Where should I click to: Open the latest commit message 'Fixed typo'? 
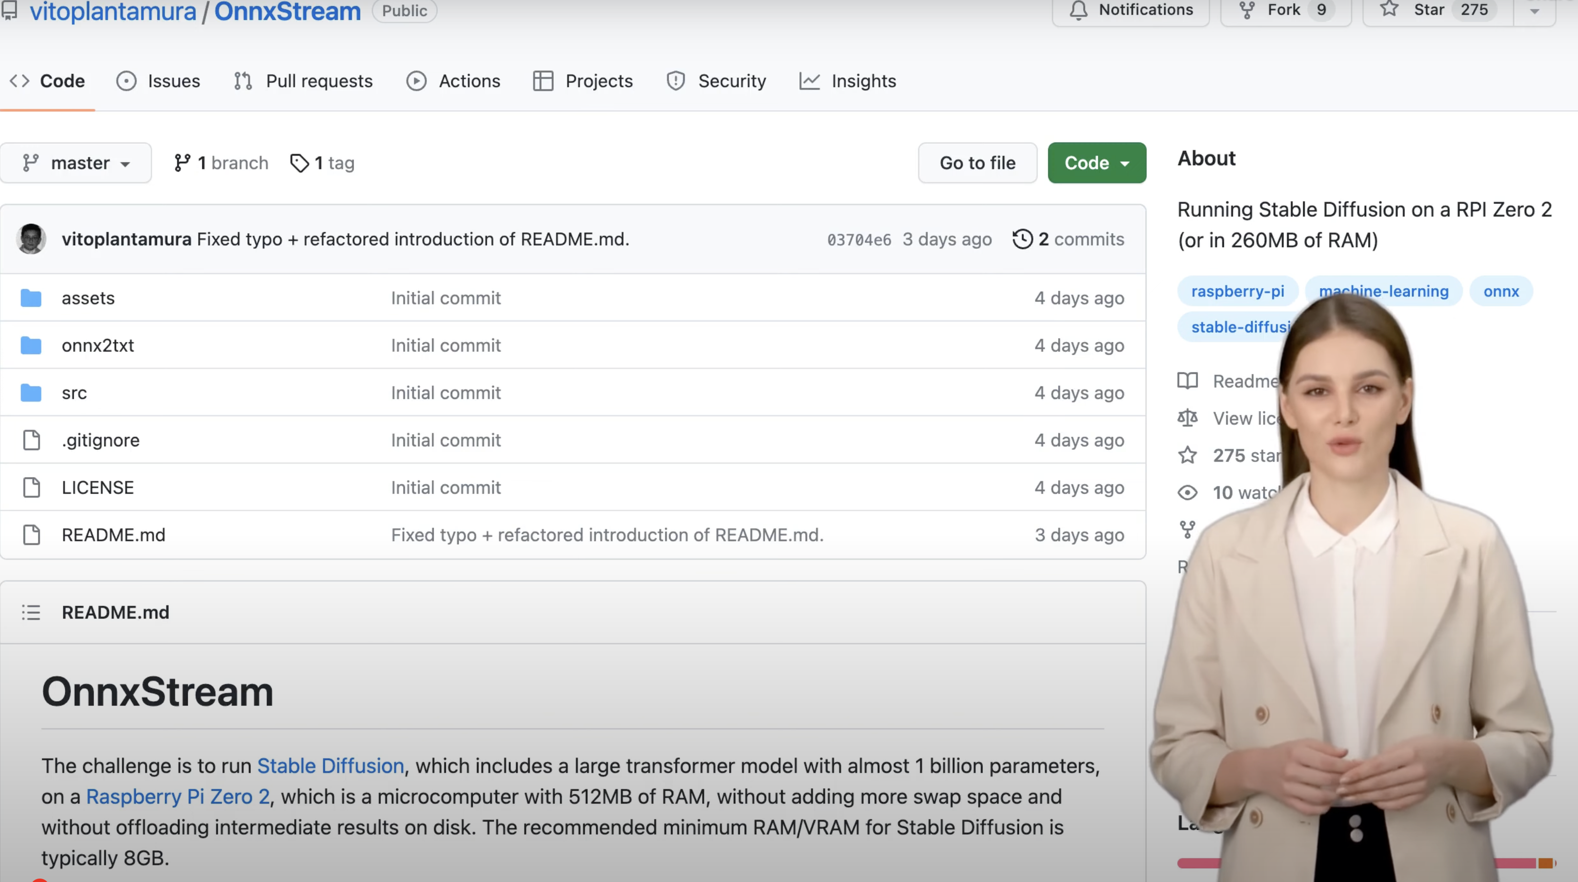(x=413, y=239)
